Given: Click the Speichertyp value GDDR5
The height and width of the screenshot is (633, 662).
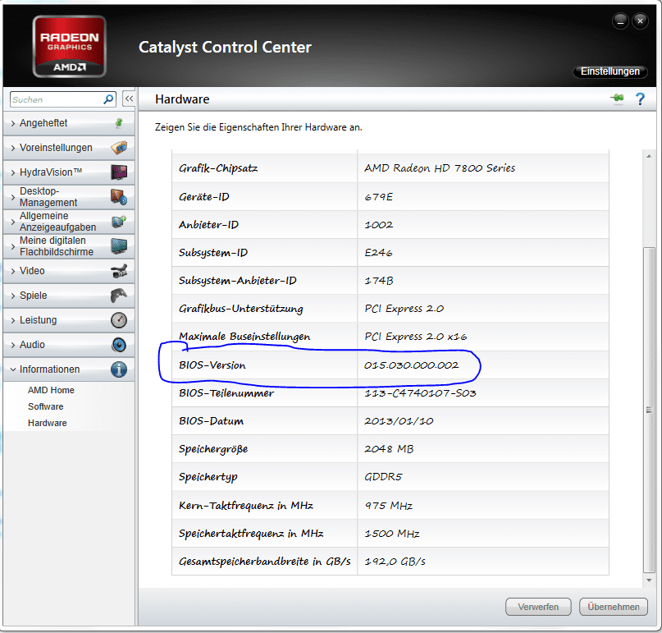Looking at the screenshot, I should 383,477.
